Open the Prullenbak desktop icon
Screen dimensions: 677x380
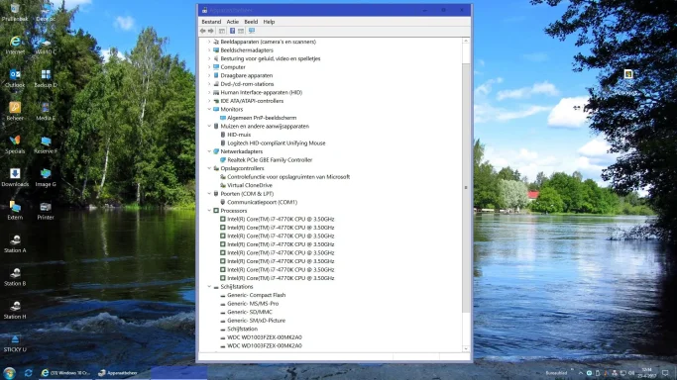click(15, 12)
